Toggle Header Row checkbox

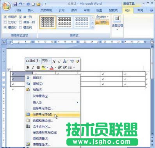5,17
